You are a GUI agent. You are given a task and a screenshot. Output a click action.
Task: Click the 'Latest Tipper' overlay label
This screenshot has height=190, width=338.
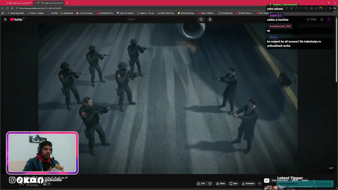290,178
